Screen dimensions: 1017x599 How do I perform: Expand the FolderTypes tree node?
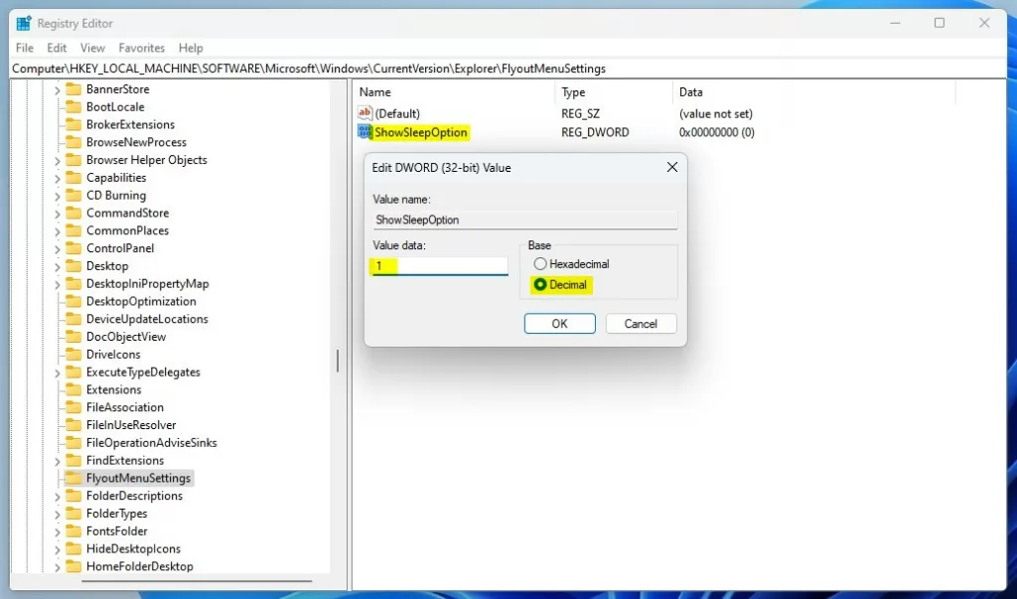[x=57, y=514]
